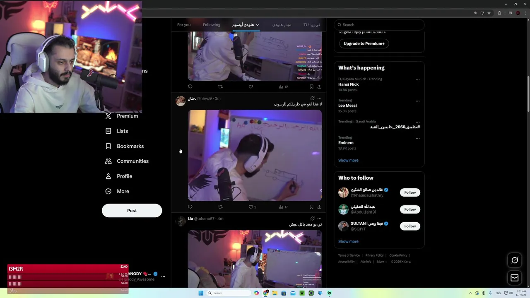
Task: Click the Post button
Action: point(132,210)
